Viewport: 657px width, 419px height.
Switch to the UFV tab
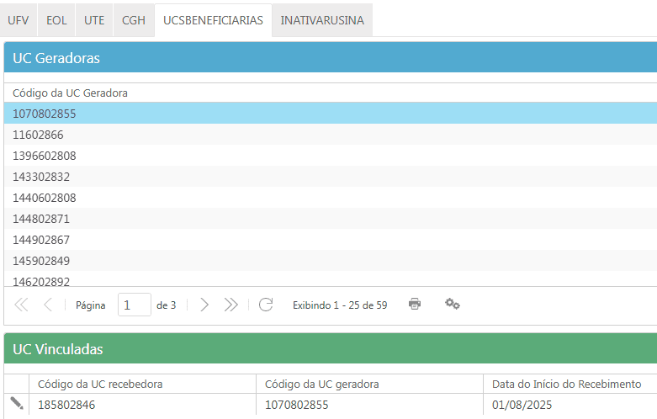(x=18, y=20)
